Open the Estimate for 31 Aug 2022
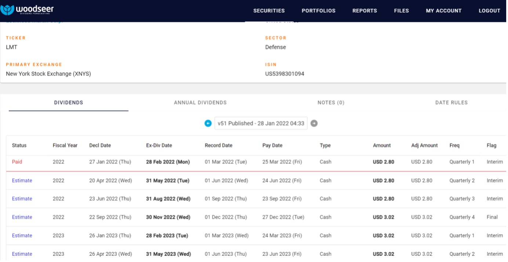This screenshot has height=262, width=508. [x=22, y=199]
